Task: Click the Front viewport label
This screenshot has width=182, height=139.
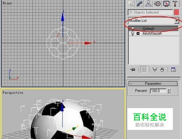Action: [x=7, y=3]
